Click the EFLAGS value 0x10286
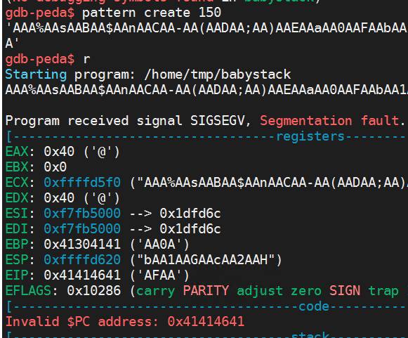Viewport: 408px width, 338px height. pyautogui.click(x=94, y=291)
